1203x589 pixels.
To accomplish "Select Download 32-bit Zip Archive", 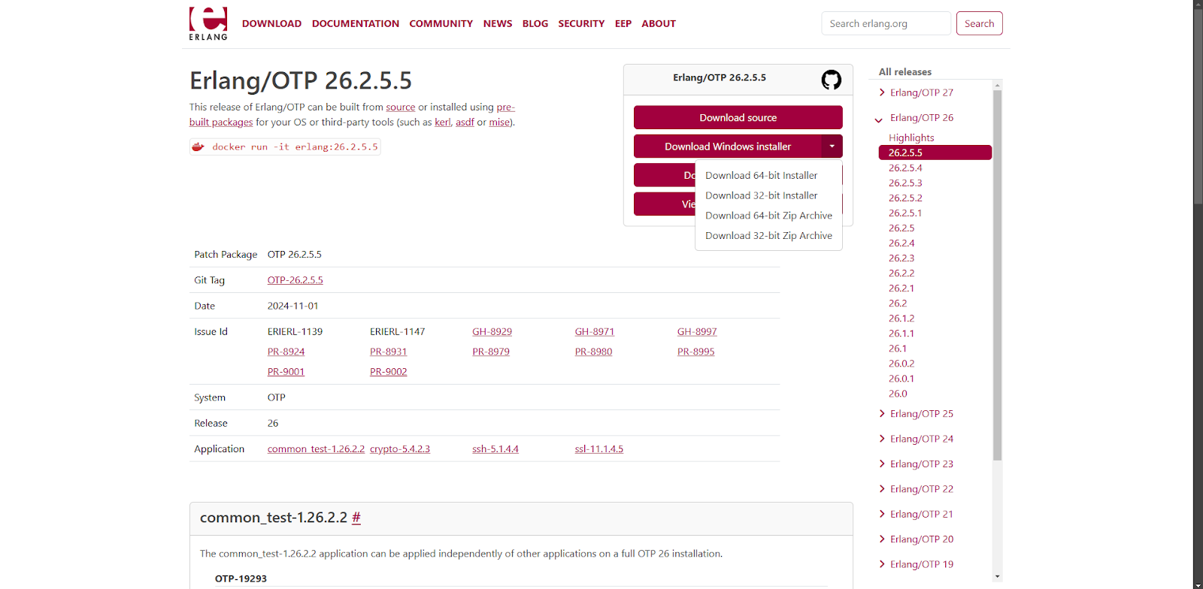I will point(768,236).
